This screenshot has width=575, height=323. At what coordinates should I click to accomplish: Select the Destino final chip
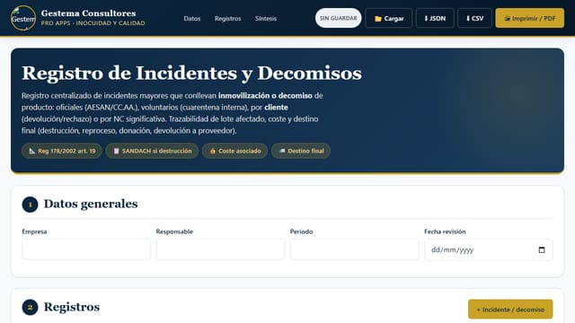[x=301, y=151]
